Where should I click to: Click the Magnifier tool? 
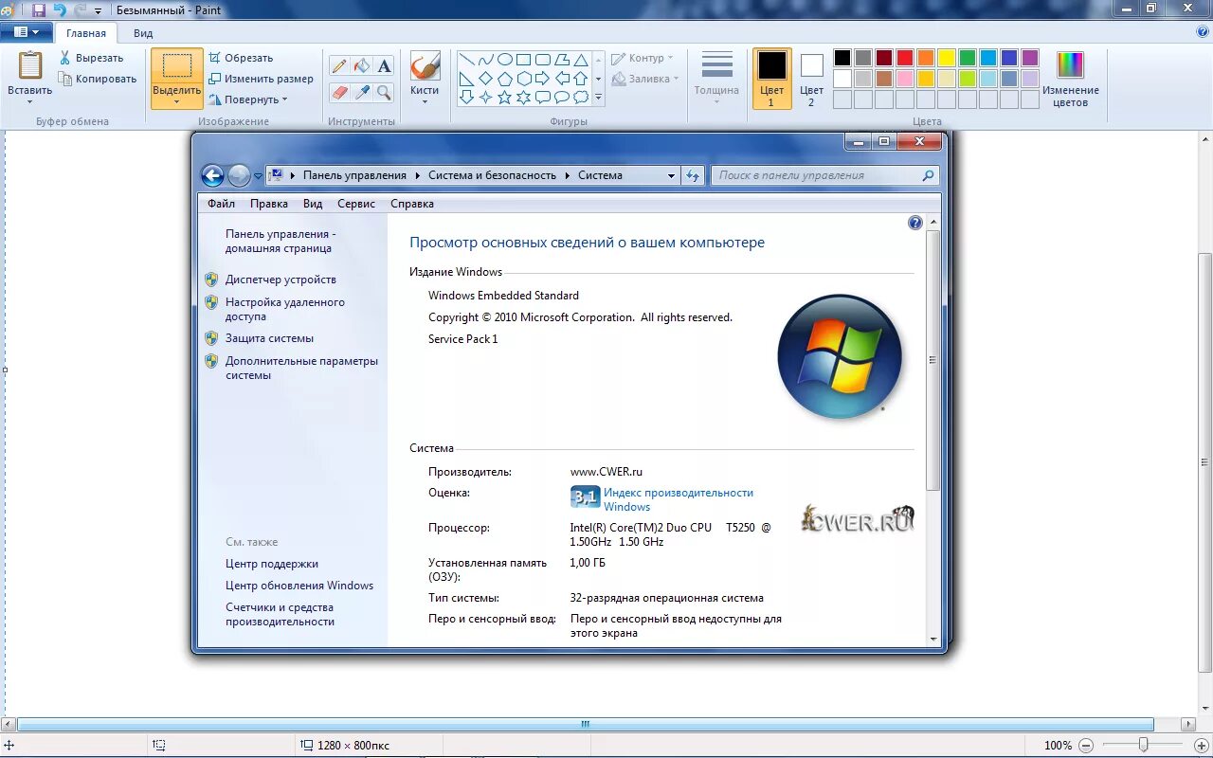point(384,92)
